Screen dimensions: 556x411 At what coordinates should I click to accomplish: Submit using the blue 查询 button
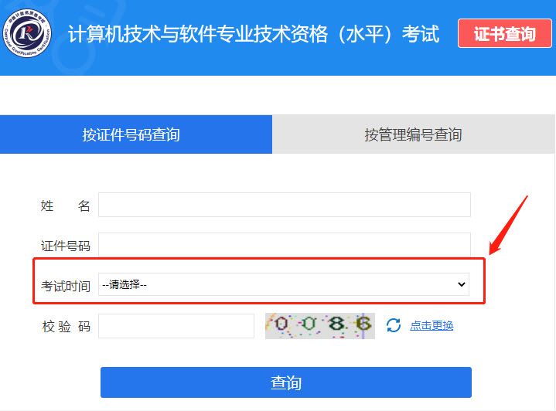286,382
